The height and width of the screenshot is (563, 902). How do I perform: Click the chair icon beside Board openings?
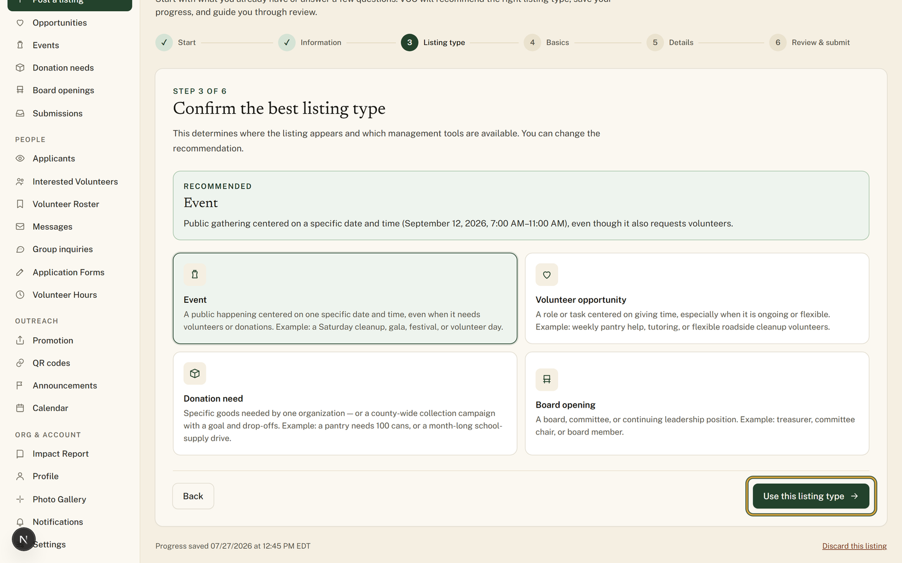tap(20, 90)
